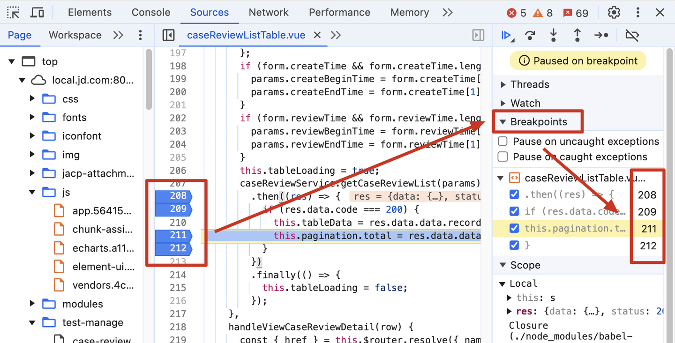
Task: Collapse the Scope section
Action: tap(503, 265)
